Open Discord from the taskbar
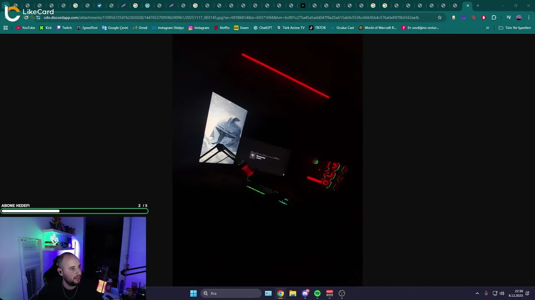This screenshot has height=300, width=535. pyautogui.click(x=305, y=293)
